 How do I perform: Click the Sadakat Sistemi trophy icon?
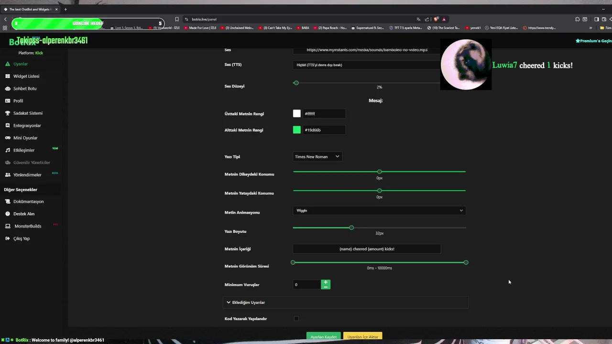(x=8, y=113)
